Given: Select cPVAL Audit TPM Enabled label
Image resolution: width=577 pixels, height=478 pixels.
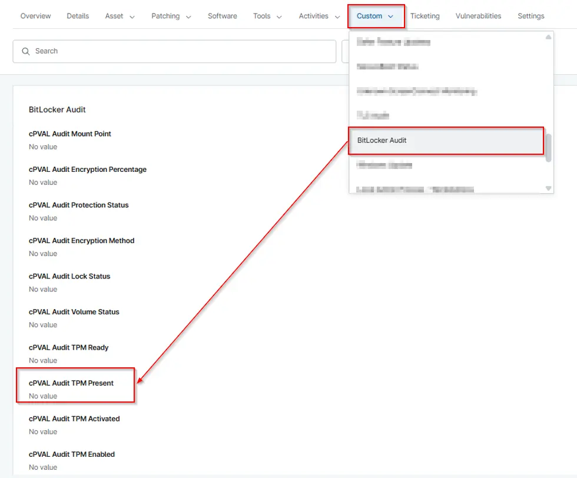Looking at the screenshot, I should point(72,454).
